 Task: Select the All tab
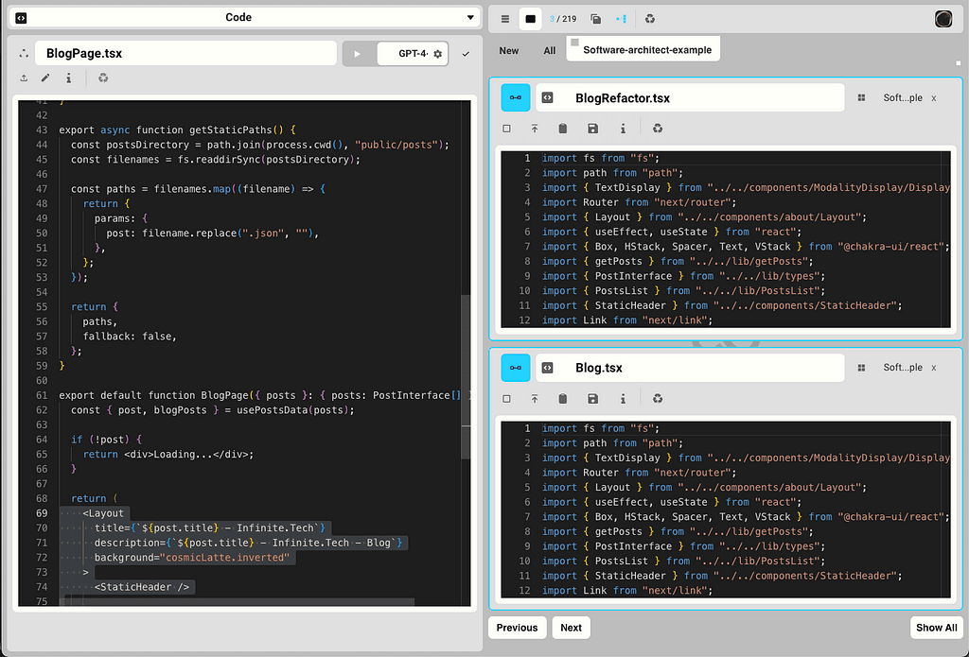pyautogui.click(x=550, y=51)
